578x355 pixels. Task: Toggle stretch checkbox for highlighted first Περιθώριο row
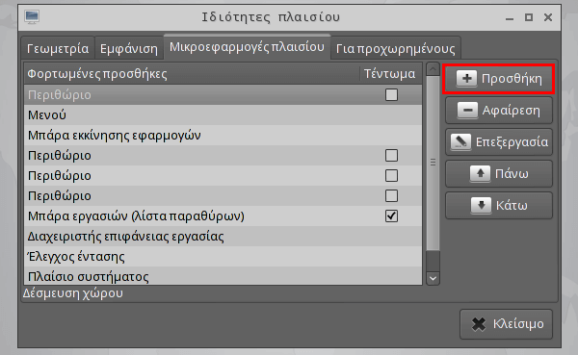coord(391,94)
